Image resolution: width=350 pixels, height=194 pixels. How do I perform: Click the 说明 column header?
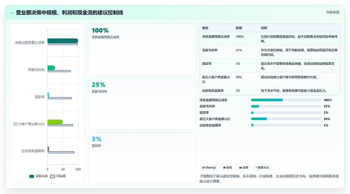coord(264,28)
